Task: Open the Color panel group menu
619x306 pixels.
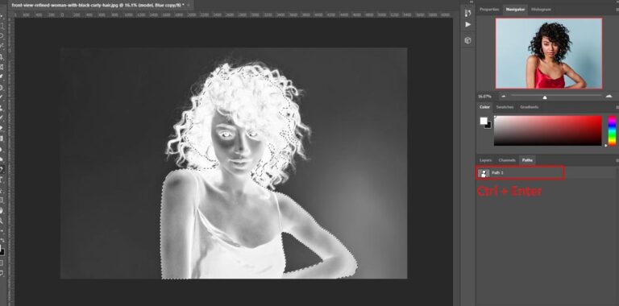Action: (x=617, y=107)
